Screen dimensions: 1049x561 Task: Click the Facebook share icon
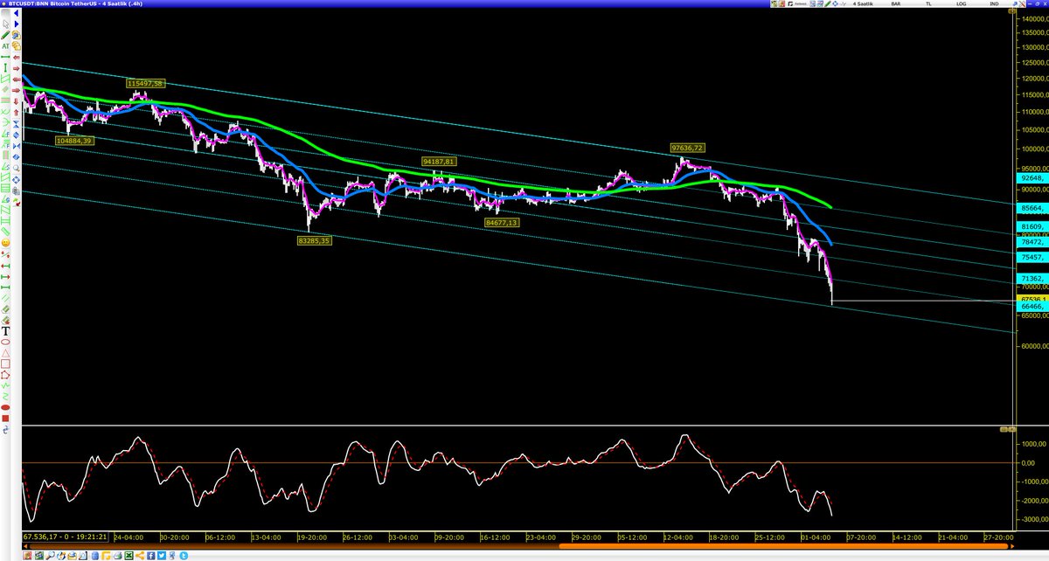[x=150, y=556]
